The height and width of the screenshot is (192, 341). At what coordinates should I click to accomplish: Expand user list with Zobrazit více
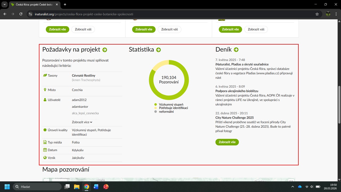(x=82, y=122)
